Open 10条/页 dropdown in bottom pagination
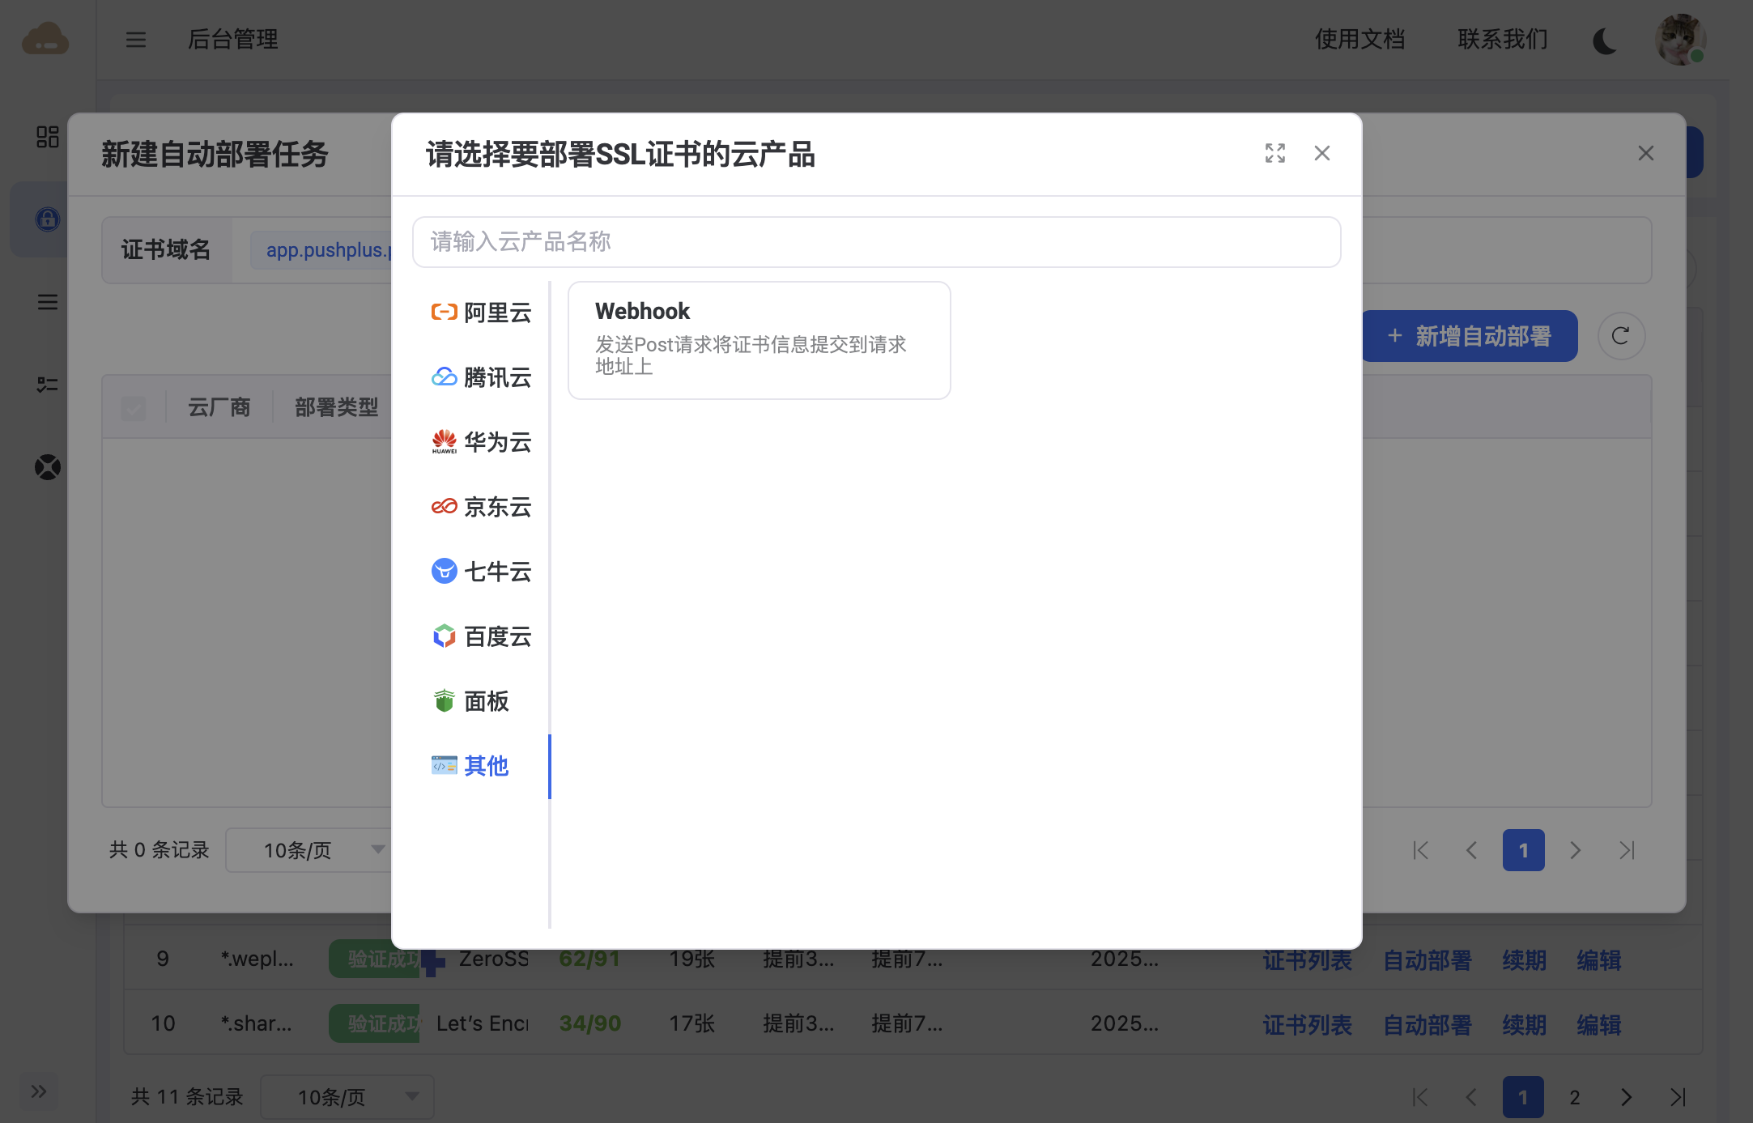Screen dimensions: 1753x1123 coord(347,1097)
